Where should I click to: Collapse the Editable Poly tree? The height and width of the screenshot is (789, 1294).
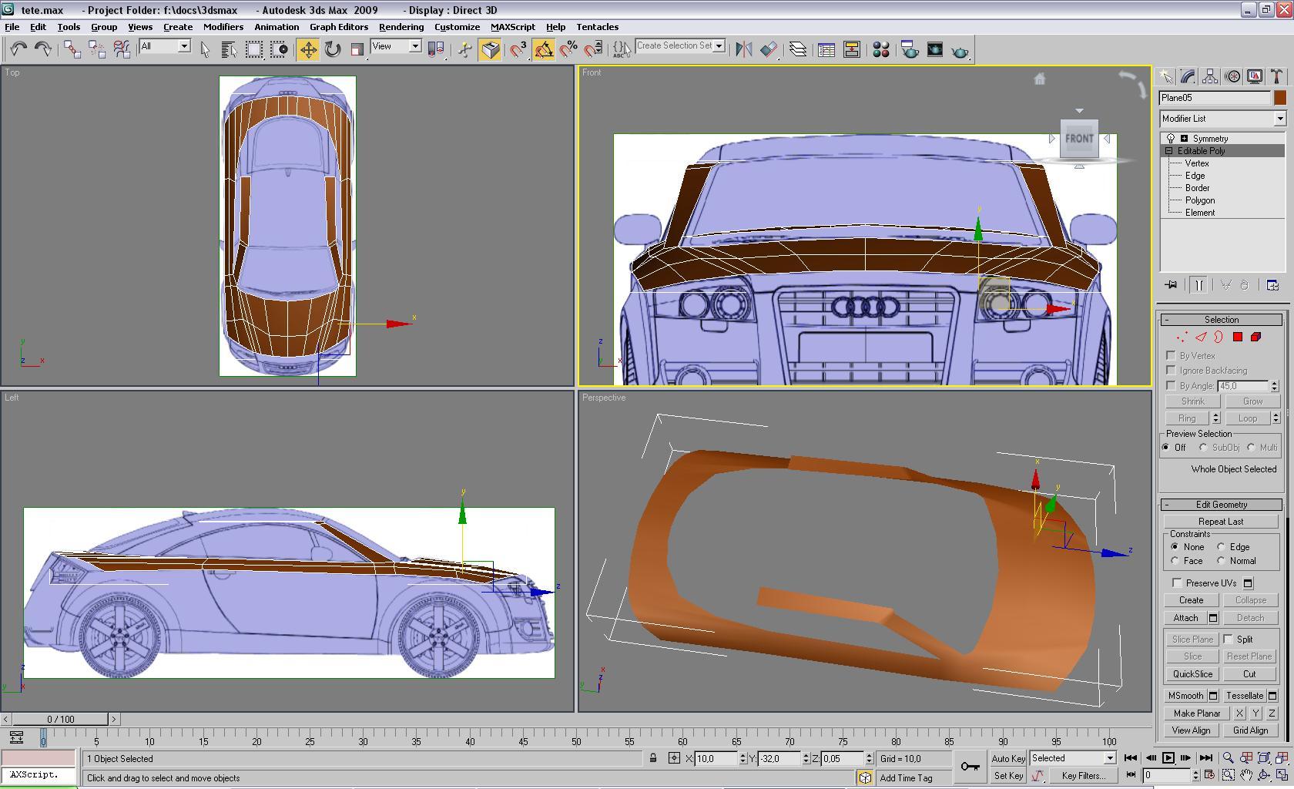click(x=1169, y=151)
